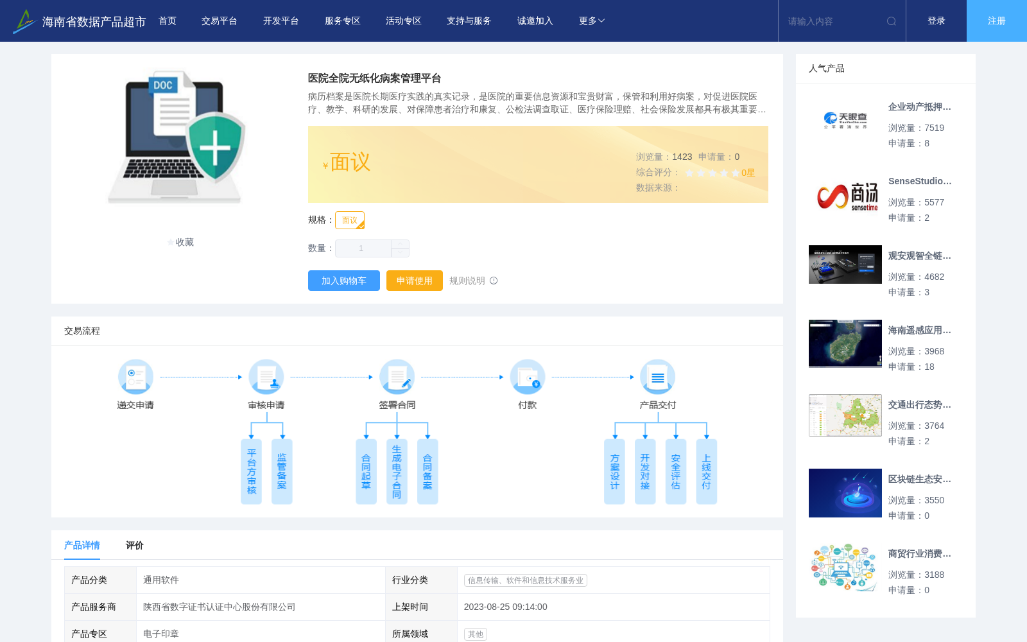Screen dimensions: 1027x642
Task: Click the 签署合同 step icon
Action: [x=397, y=377]
